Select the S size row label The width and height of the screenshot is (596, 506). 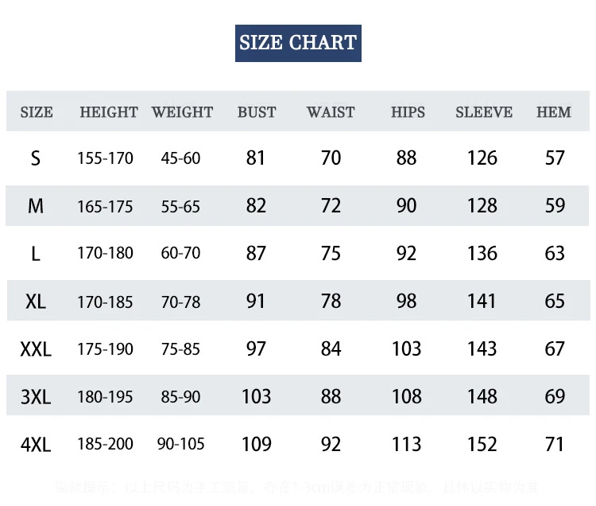point(35,158)
